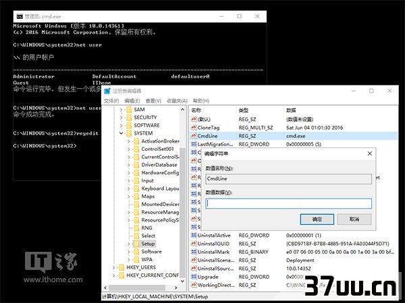Click the cmd.exe window title icon
The image size is (405, 303).
pos(20,16)
